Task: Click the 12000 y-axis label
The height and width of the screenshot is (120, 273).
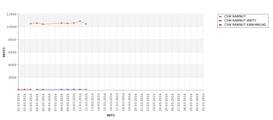Action: click(12, 14)
